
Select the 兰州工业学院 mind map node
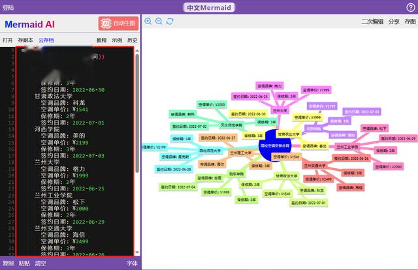coord(347,147)
